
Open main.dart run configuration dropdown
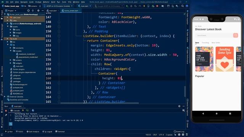point(84,6)
